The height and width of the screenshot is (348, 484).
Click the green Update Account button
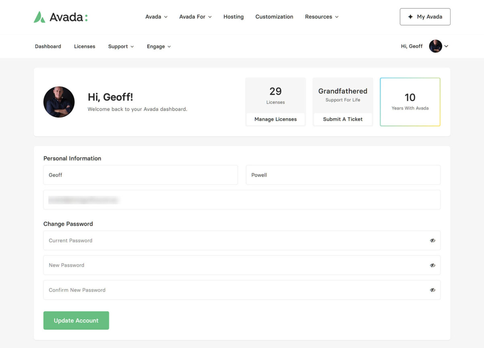(x=76, y=321)
